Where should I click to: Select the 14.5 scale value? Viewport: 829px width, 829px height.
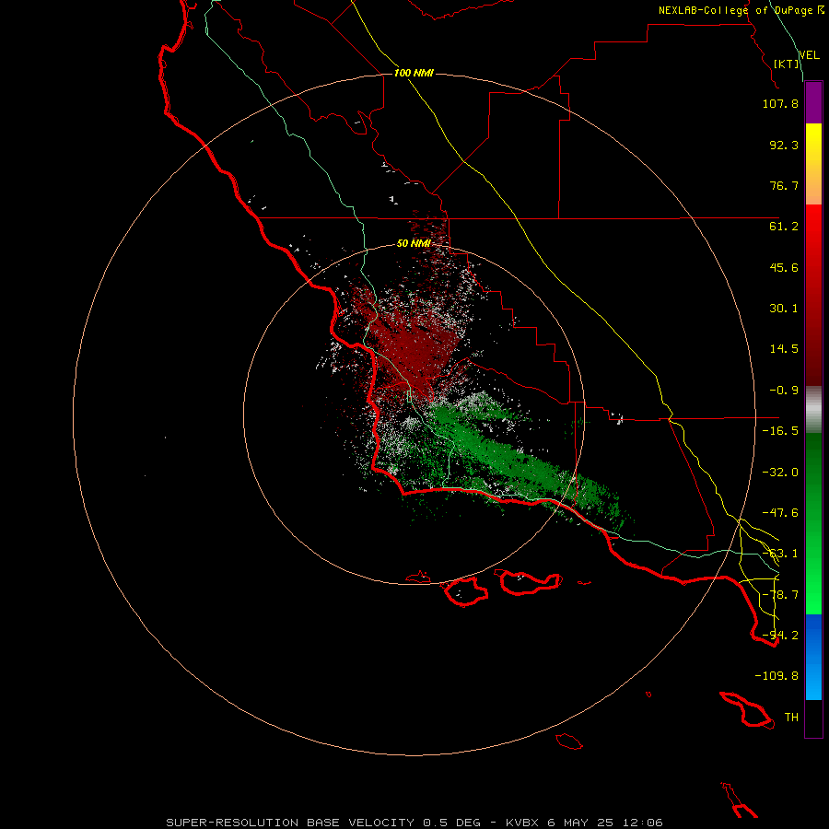pyautogui.click(x=784, y=349)
